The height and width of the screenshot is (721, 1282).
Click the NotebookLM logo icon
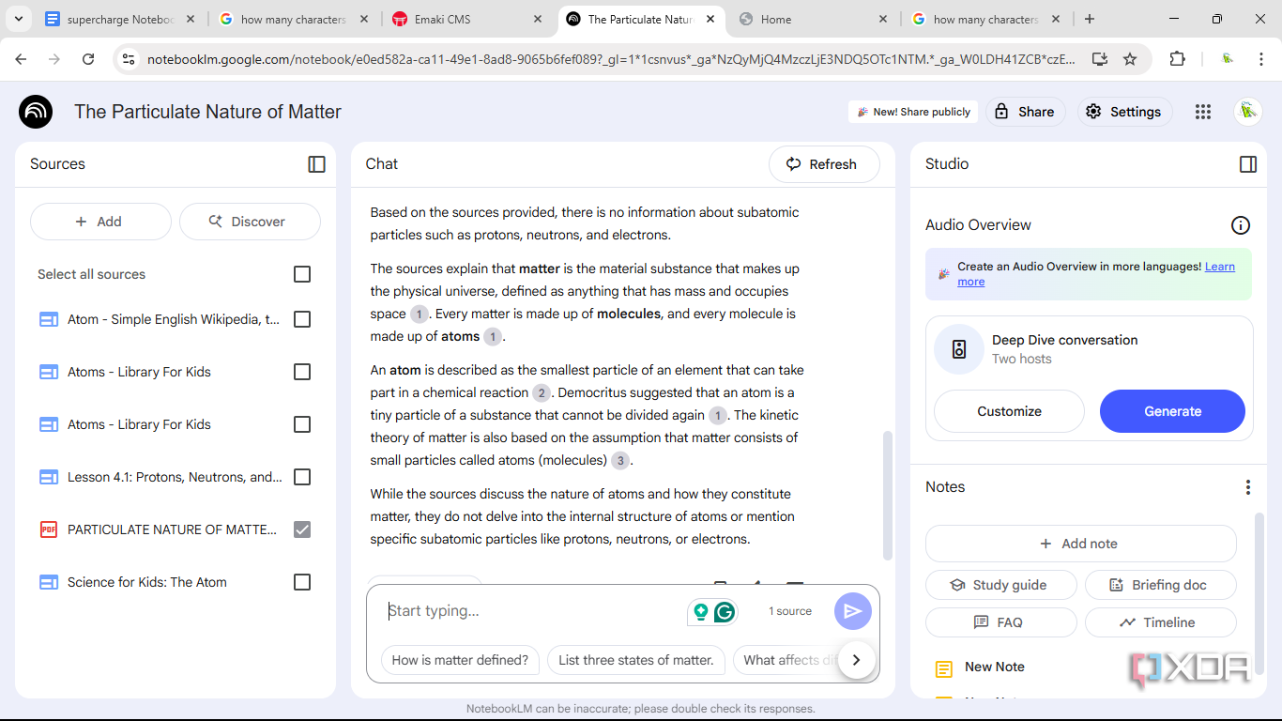click(36, 112)
